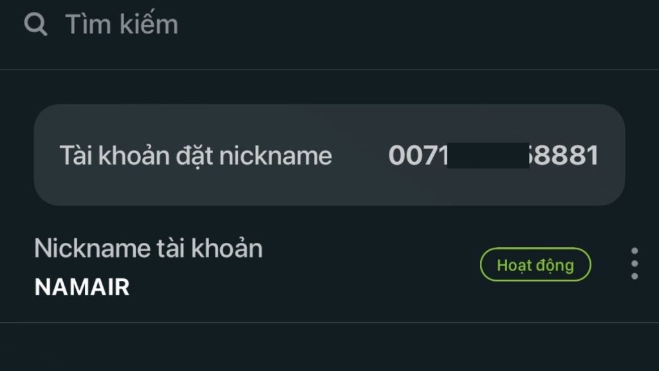The height and width of the screenshot is (371, 659).
Task: Tap the magnifying glass to start searching
Action: [x=35, y=24]
